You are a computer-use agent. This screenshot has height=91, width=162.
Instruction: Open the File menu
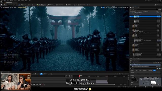(5, 1)
